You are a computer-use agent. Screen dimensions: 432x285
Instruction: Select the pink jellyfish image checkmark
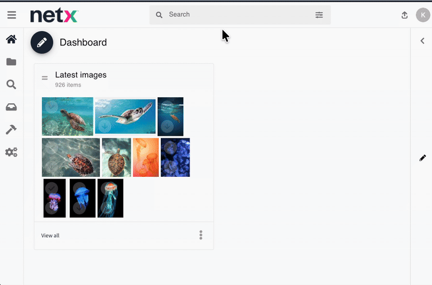click(x=51, y=188)
